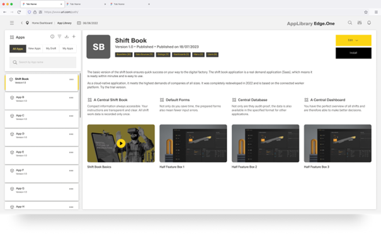Click the download icon in Apps panel
Screen dimensions: 381x235
67,36
